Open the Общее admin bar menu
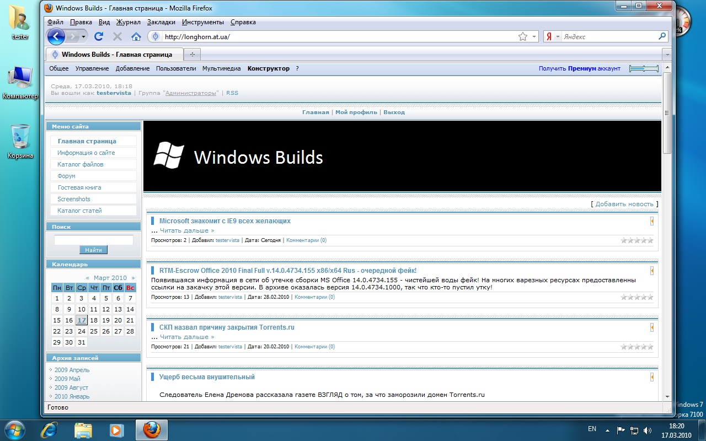 click(x=59, y=68)
